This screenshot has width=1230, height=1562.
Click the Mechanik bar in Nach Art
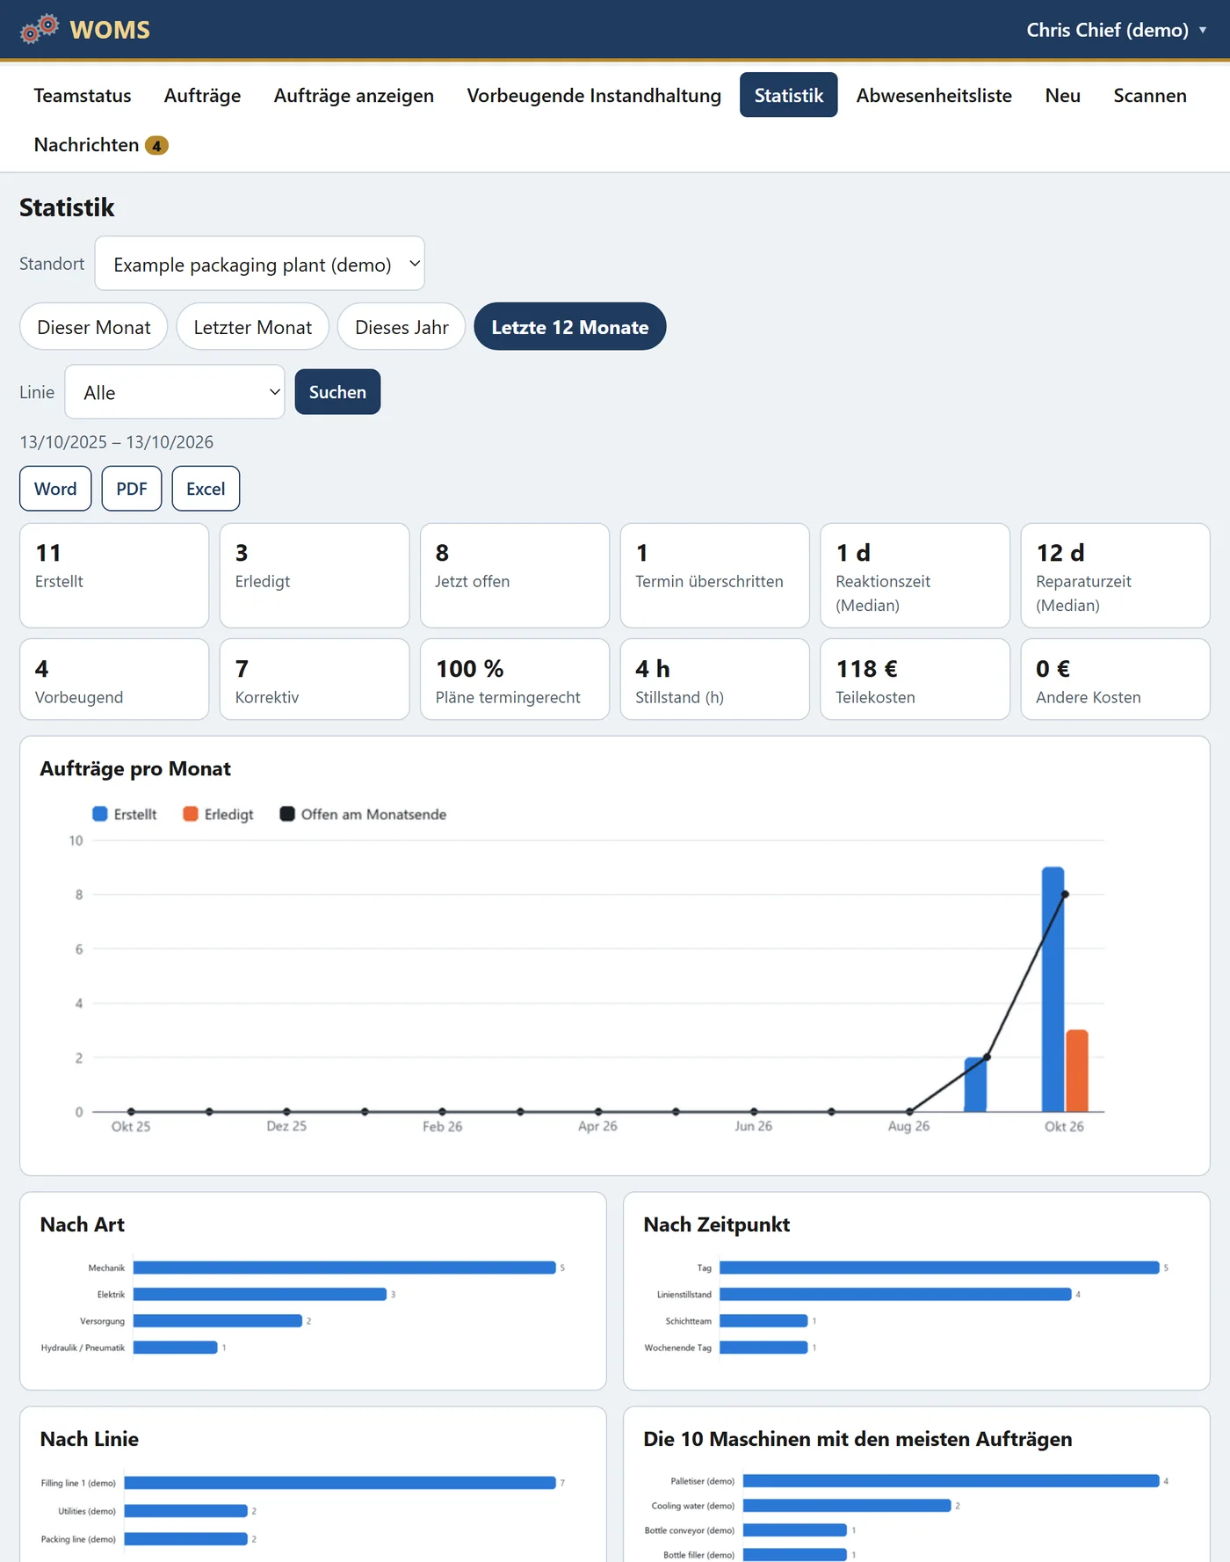click(344, 1268)
